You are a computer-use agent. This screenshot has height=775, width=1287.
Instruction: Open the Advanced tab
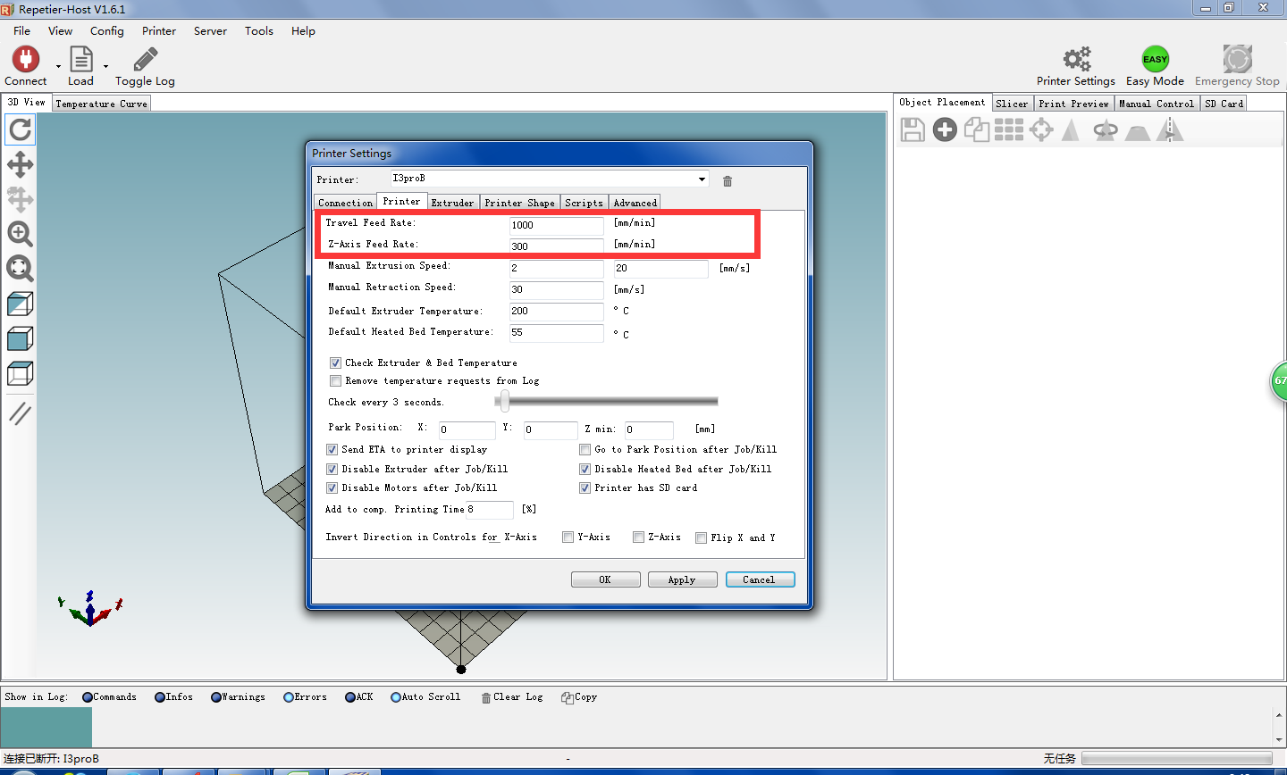coord(635,203)
